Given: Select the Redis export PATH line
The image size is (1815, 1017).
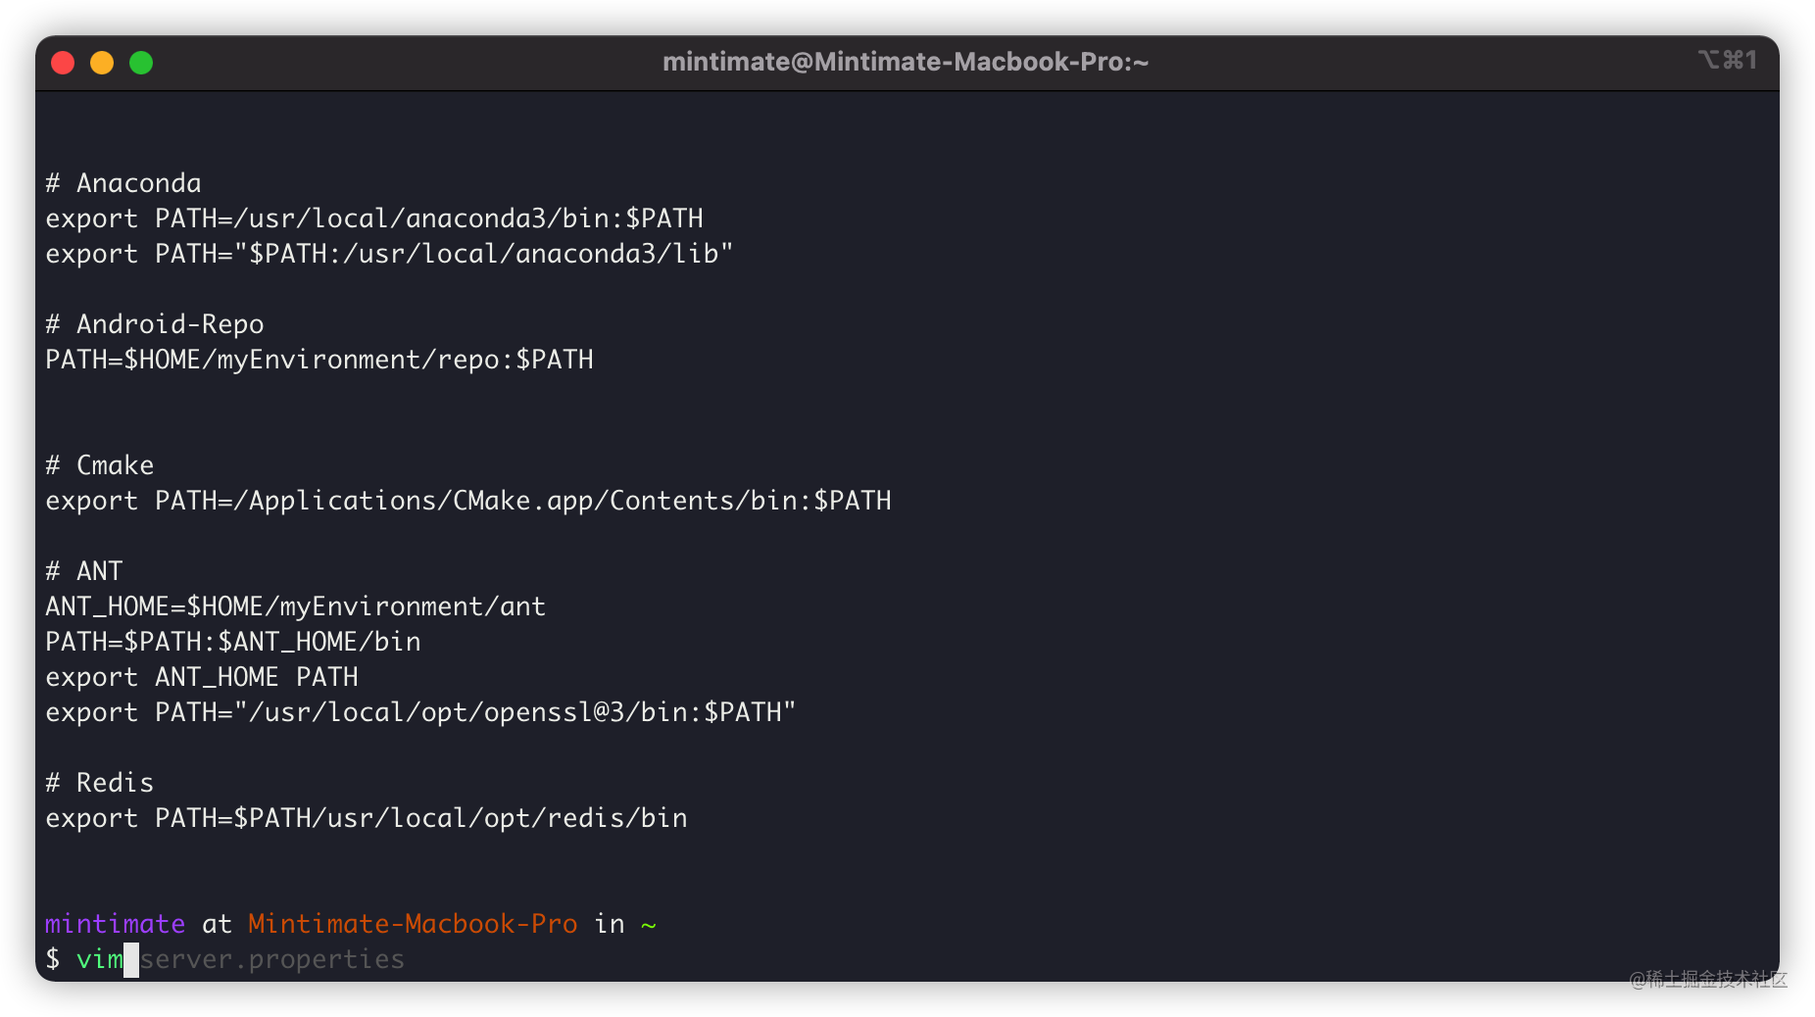Looking at the screenshot, I should click(x=366, y=817).
